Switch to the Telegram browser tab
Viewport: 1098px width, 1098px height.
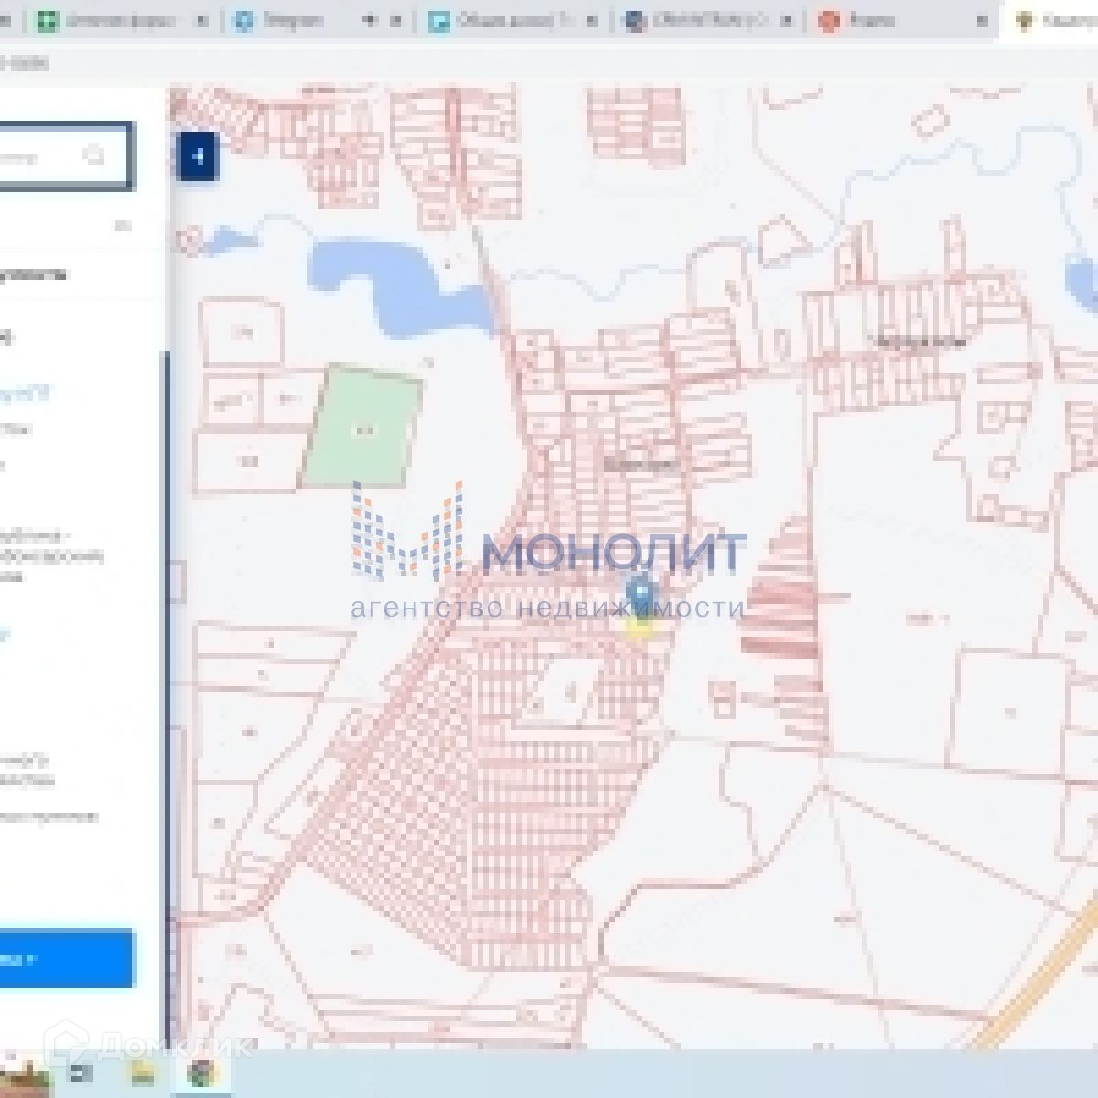click(284, 22)
